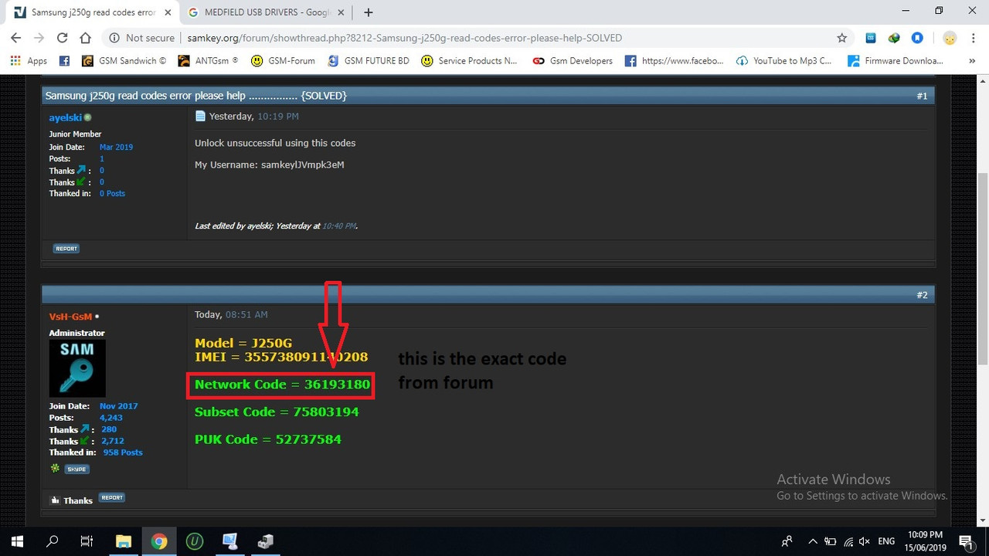Click the VsH-GsM SAM key avatar
Screen dimensions: 989x556
click(77, 368)
